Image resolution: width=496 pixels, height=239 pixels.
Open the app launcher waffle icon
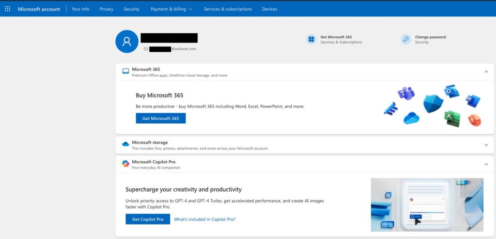[x=7, y=9]
